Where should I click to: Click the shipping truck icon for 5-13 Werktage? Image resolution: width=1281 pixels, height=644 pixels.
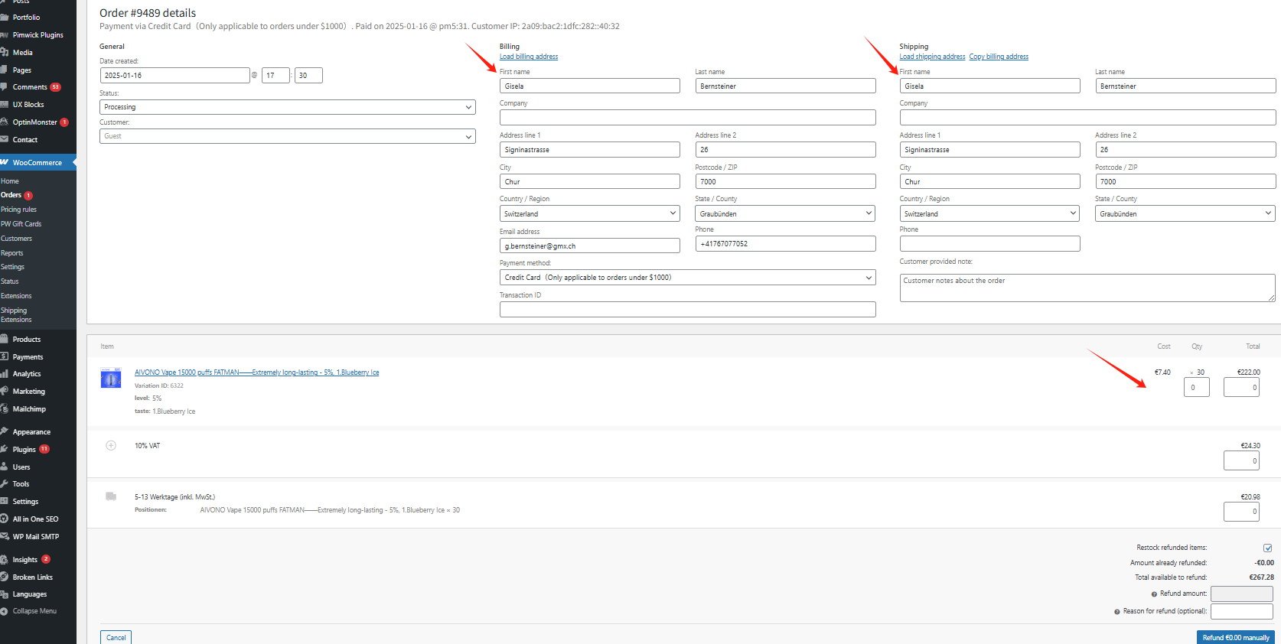111,497
